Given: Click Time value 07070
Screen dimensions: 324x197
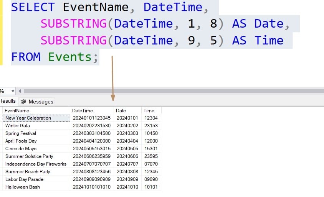Looking at the screenshot, I should click(151, 164).
